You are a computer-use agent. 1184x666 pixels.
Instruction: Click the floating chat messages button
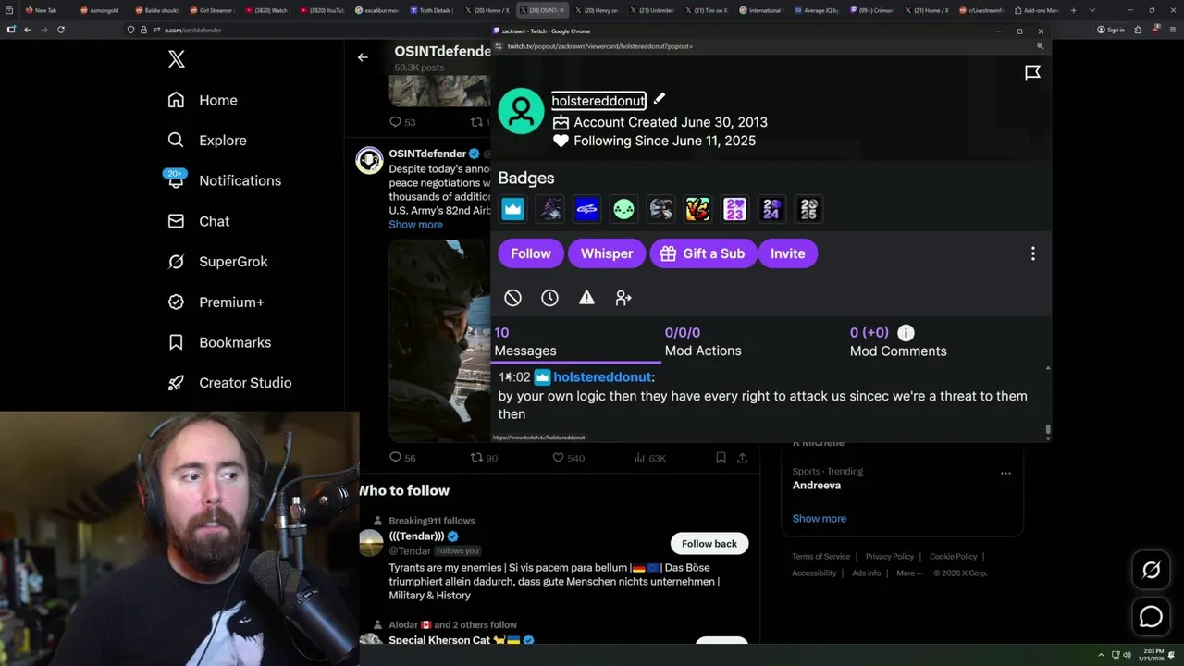pos(1151,616)
